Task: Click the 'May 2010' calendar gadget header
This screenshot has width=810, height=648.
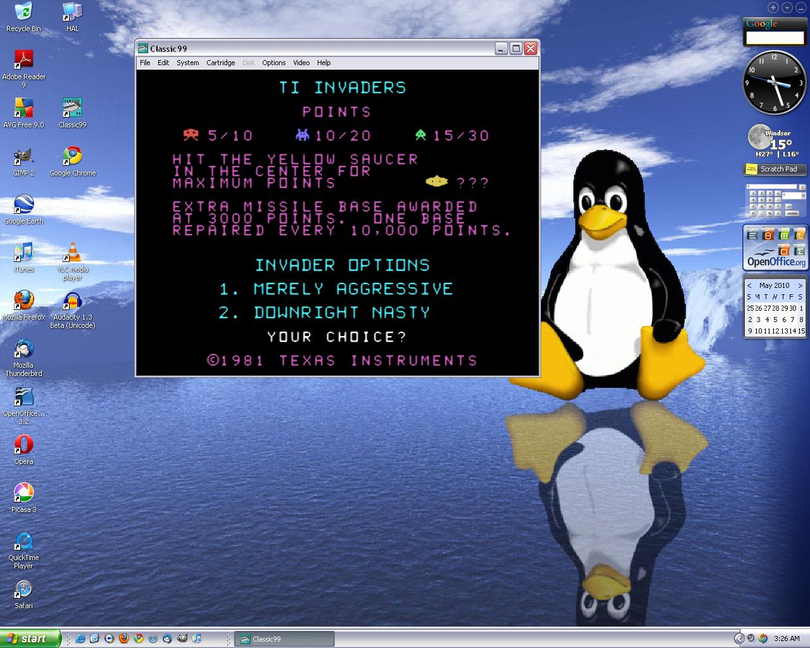Action: pos(775,285)
